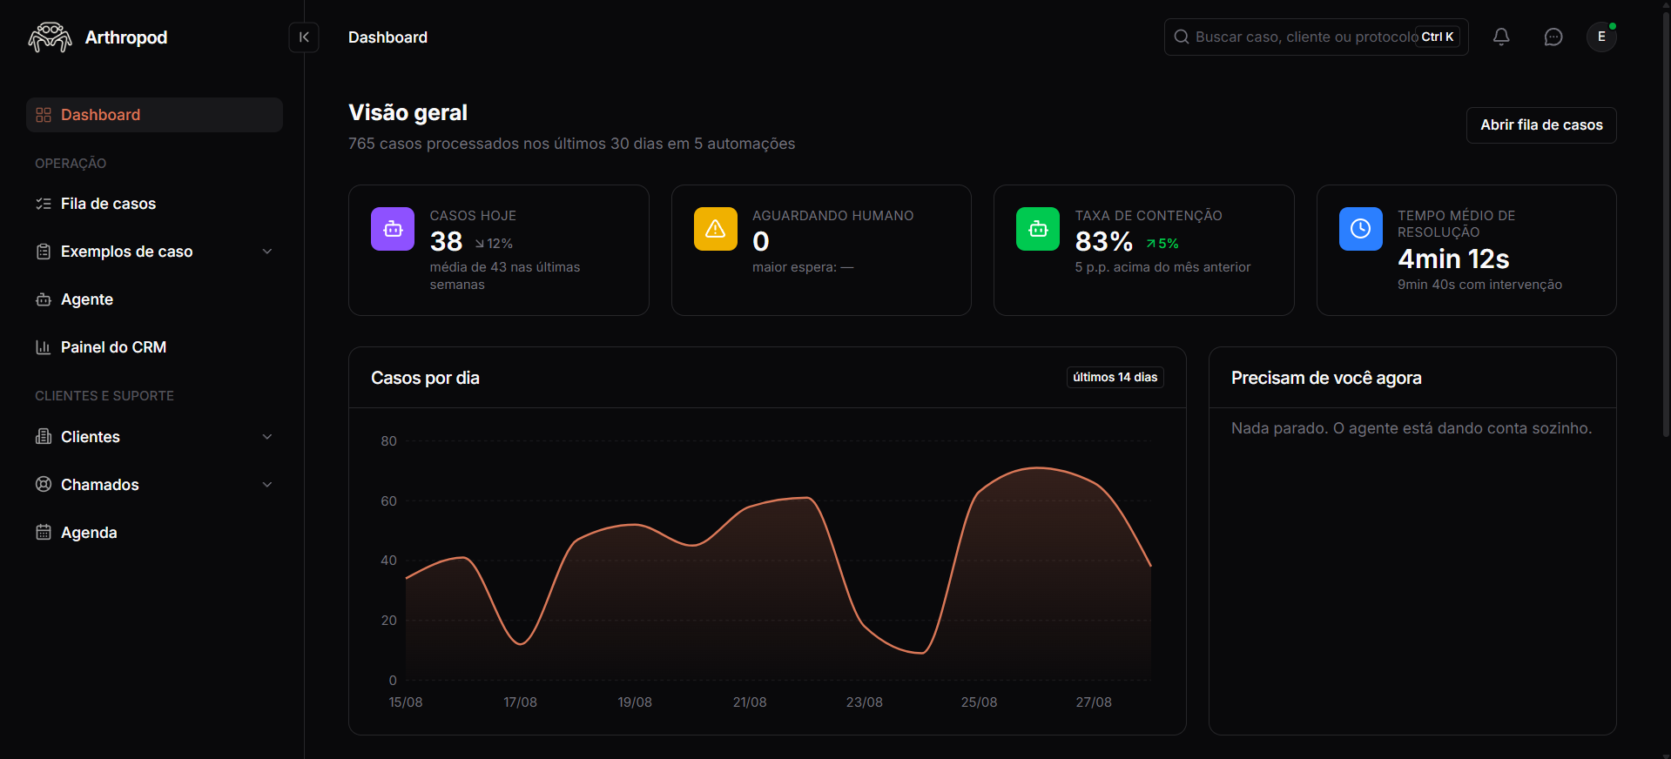Click the Visão geral heading
This screenshot has height=759, width=1671.
(408, 112)
